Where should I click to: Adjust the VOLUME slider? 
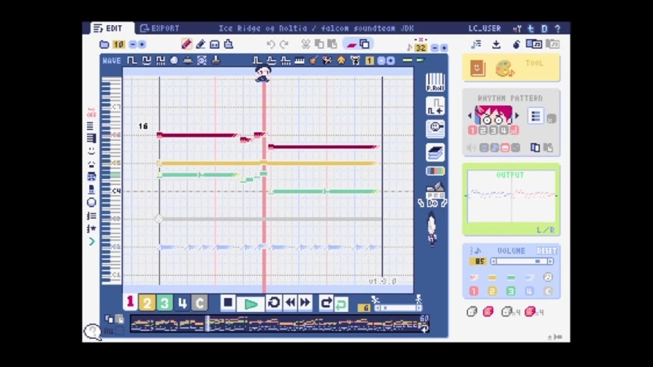pos(522,261)
